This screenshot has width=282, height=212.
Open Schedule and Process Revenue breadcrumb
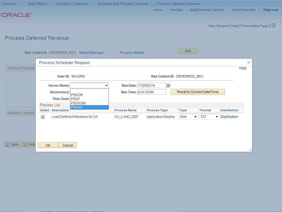[x=124, y=4]
